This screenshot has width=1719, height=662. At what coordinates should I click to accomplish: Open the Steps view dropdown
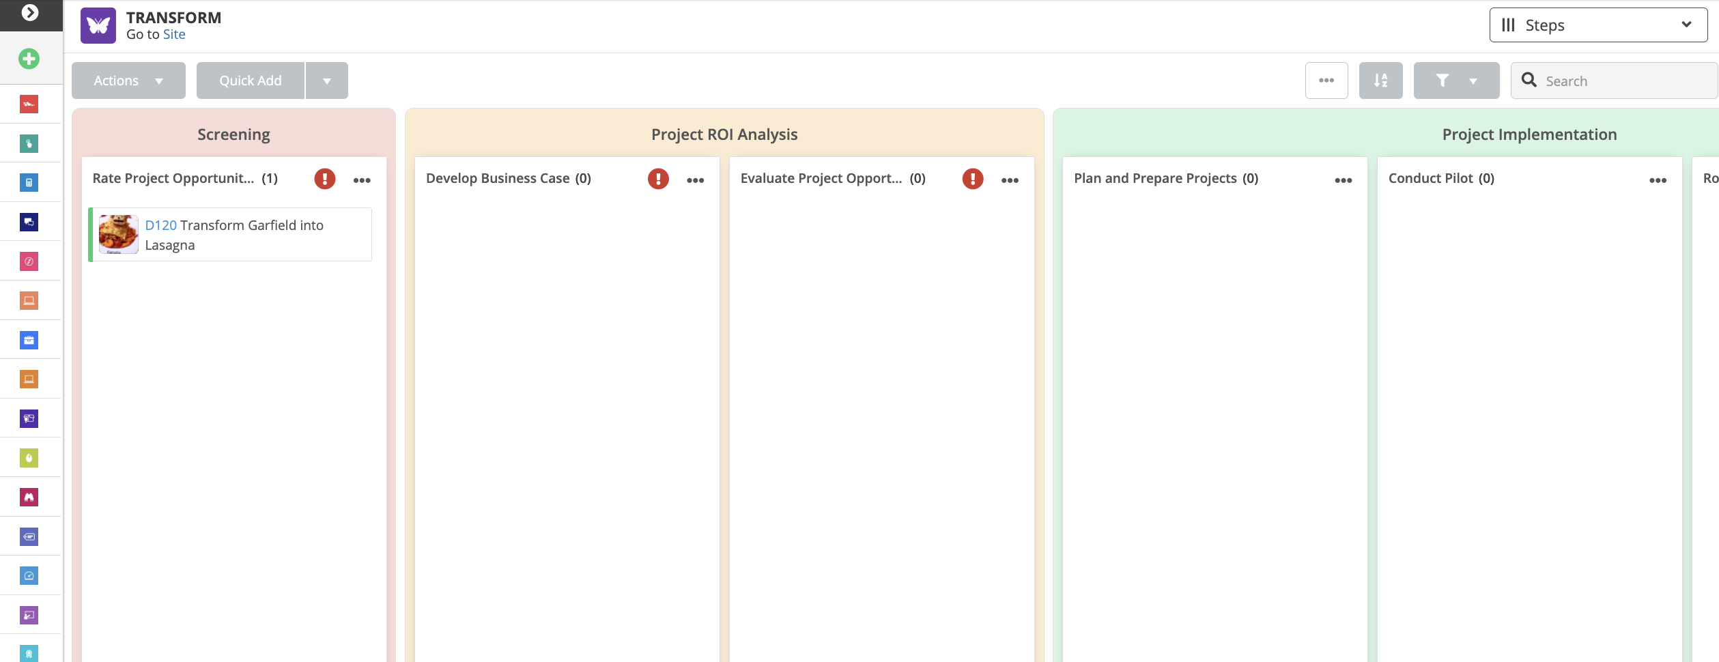point(1598,25)
